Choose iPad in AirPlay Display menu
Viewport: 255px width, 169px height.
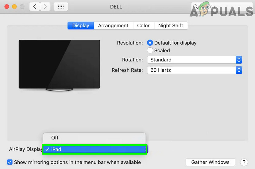[x=94, y=149]
